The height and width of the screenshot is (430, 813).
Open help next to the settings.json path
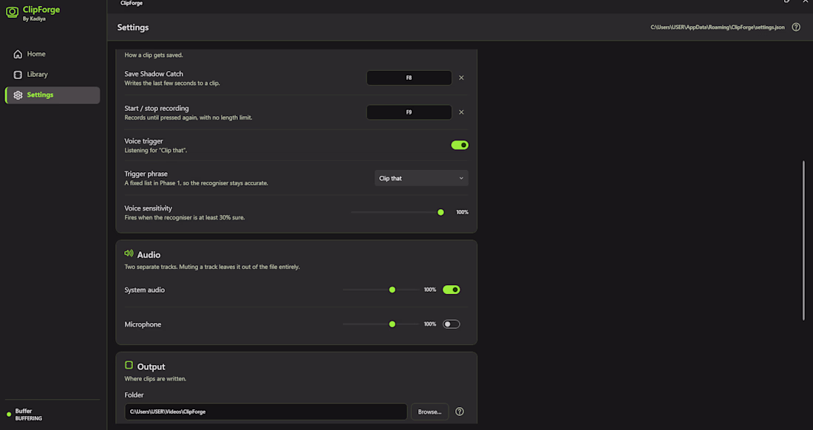(x=796, y=27)
